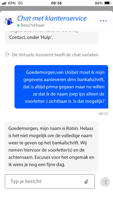The width and height of the screenshot is (113, 201).
Task: Focus the 'Typ je bericht' input field
Action: (50, 181)
